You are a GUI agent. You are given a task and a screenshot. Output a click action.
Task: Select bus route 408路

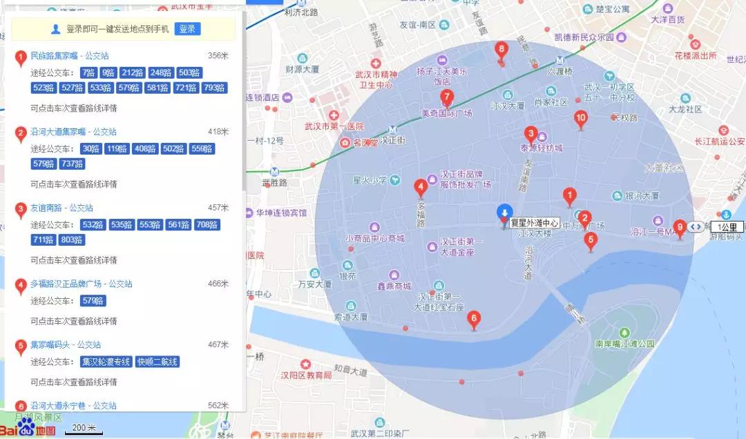(145, 149)
